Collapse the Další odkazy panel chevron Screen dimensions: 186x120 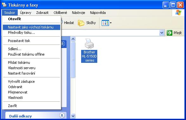(x=62, y=115)
